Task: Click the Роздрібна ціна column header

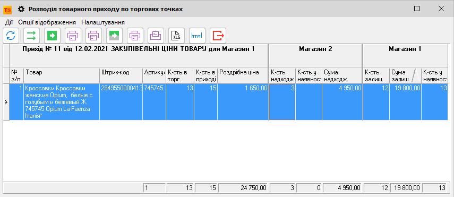Action: click(x=243, y=75)
